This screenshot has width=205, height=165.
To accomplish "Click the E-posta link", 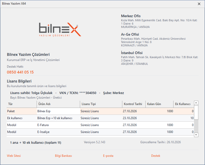I will tap(108, 156).
